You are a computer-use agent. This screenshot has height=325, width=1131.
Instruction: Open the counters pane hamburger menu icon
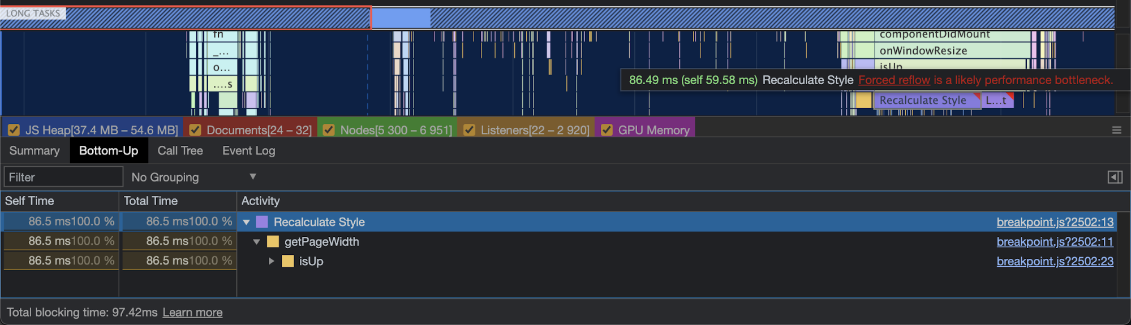coord(1116,130)
